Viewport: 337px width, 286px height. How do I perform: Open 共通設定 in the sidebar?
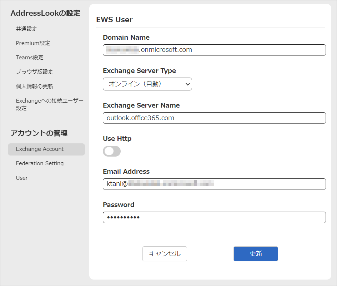(x=26, y=29)
